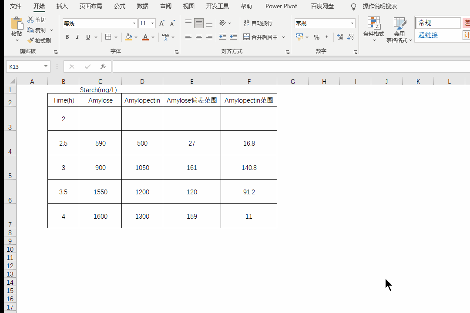Click the Paste clipboard icon

17,23
